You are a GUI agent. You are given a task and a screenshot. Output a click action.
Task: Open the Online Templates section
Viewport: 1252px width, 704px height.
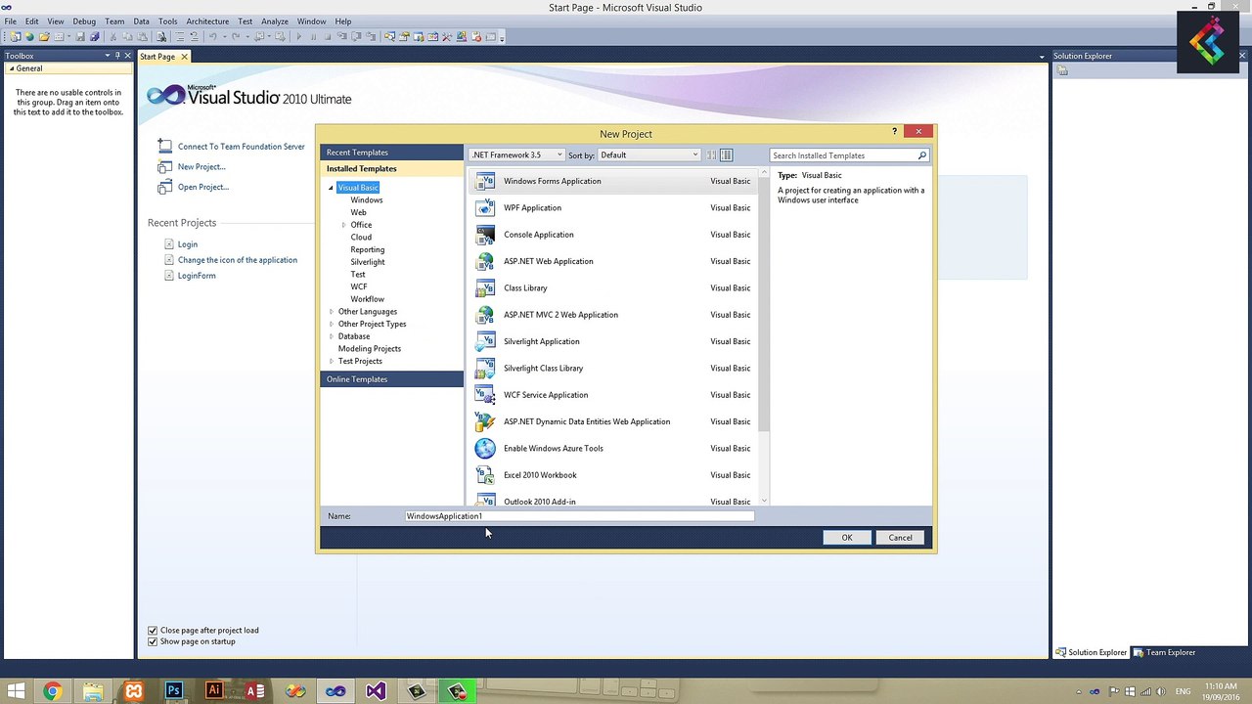(x=391, y=379)
